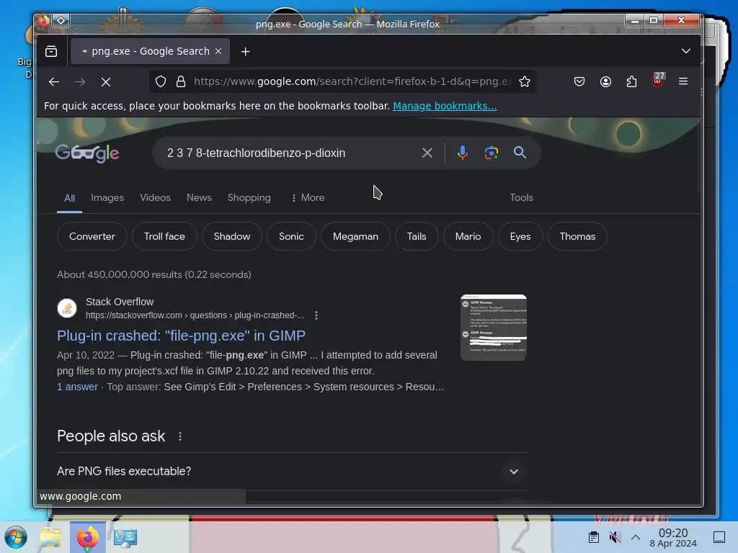
Task: Open Manage bookmarks link
Action: [x=445, y=106]
